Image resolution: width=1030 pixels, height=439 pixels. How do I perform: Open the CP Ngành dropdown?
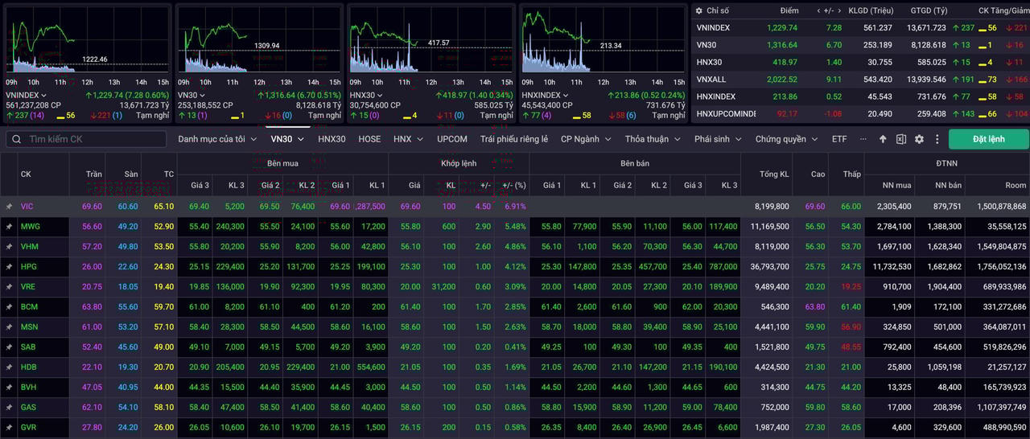[x=586, y=139]
